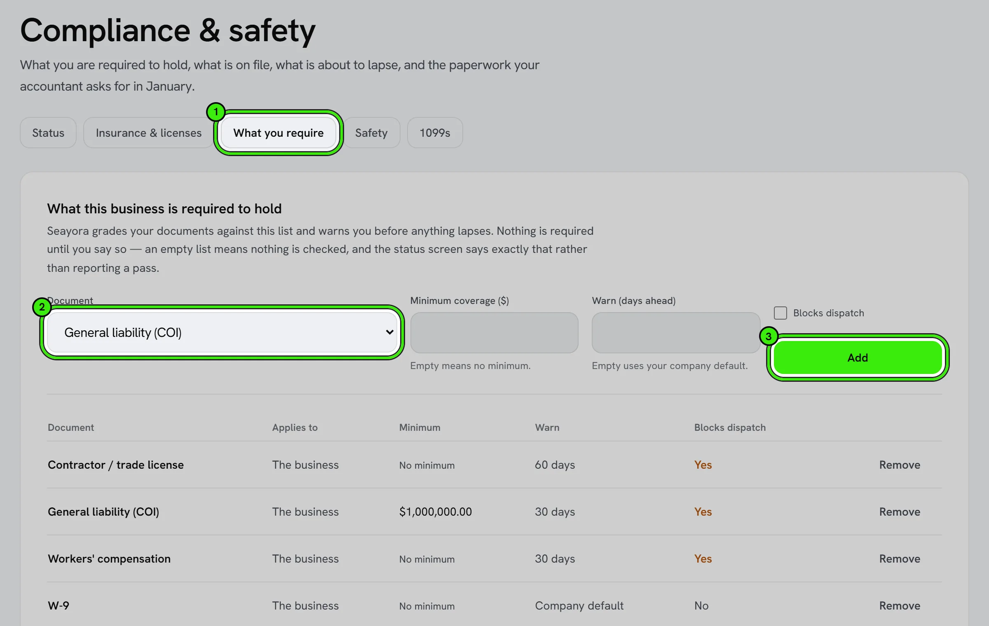
Task: Remove the General liability (COI) requirement
Action: click(900, 512)
